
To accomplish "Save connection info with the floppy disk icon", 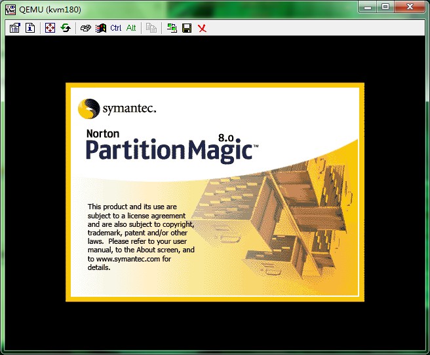I will point(187,28).
